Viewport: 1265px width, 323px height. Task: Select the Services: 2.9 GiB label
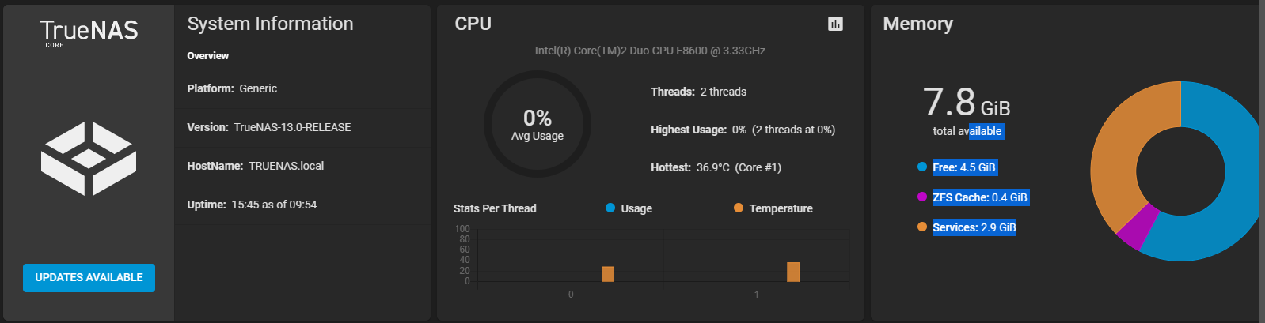coord(974,227)
